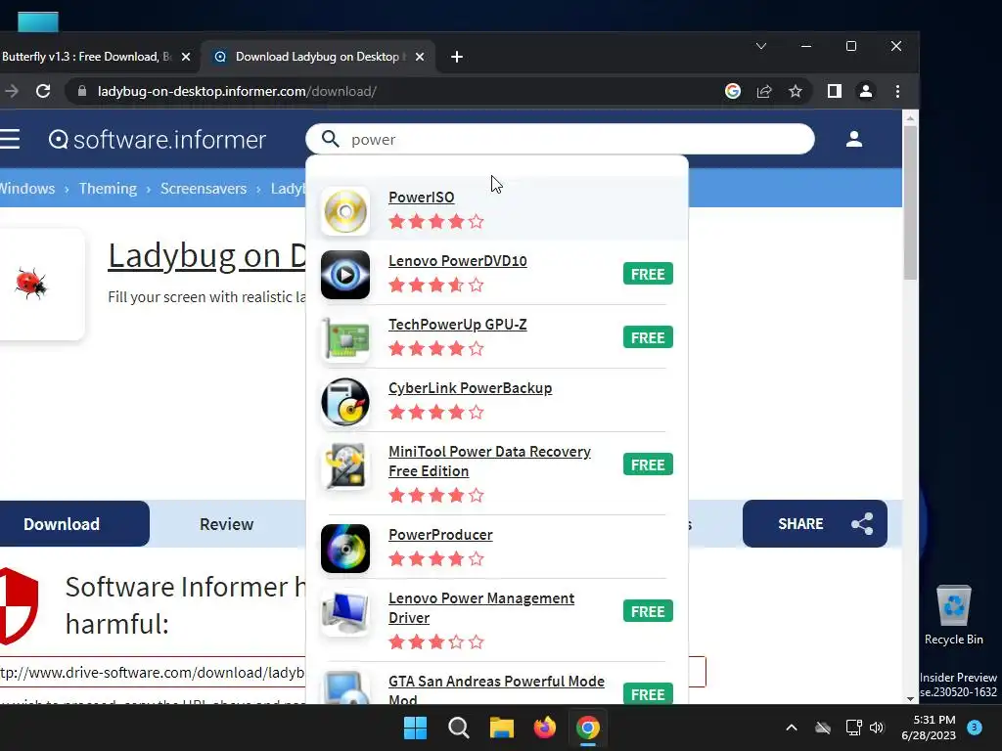This screenshot has width=1002, height=751.
Task: Open PowerProducer link
Action: point(440,535)
